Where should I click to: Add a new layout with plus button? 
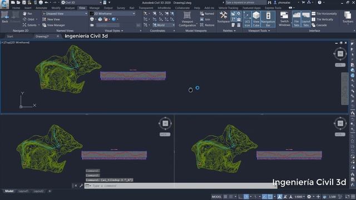click(50, 191)
